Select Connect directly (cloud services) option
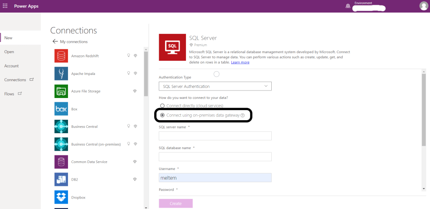 point(162,106)
